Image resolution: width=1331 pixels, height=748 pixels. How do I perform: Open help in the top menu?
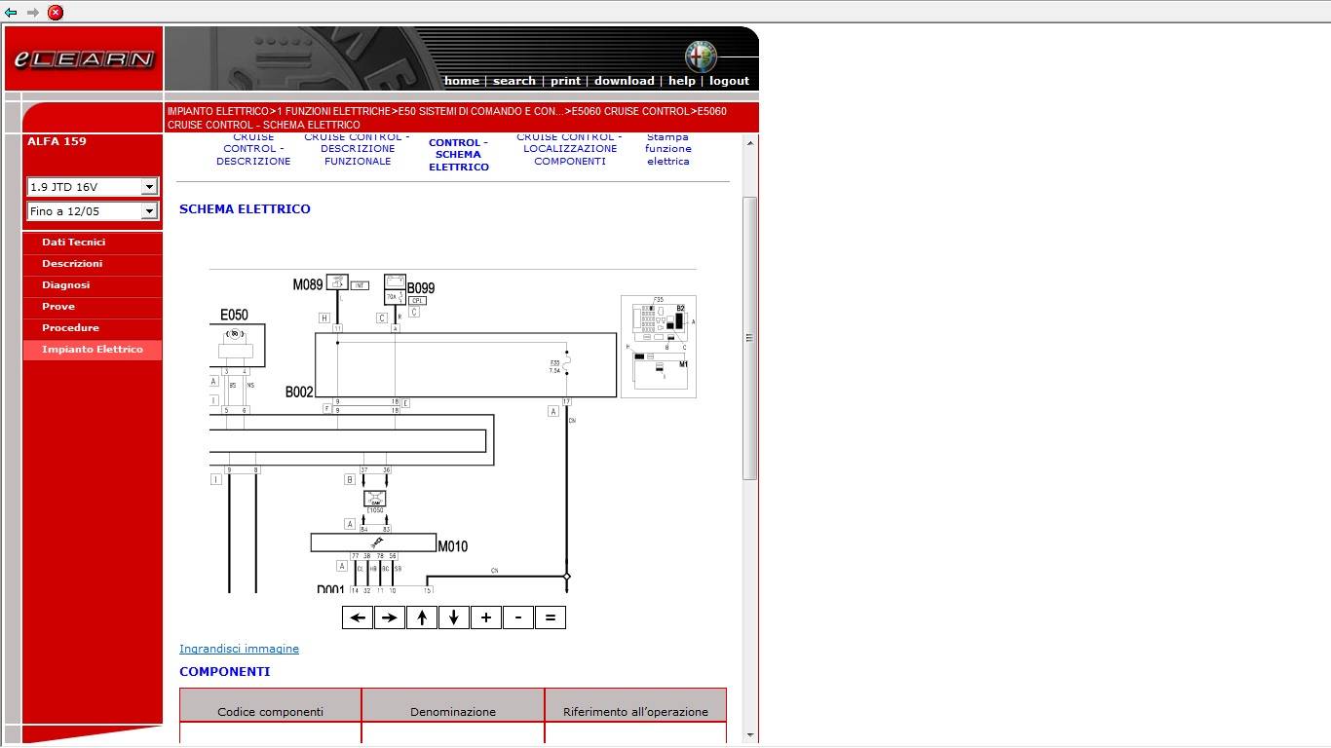pyautogui.click(x=682, y=81)
